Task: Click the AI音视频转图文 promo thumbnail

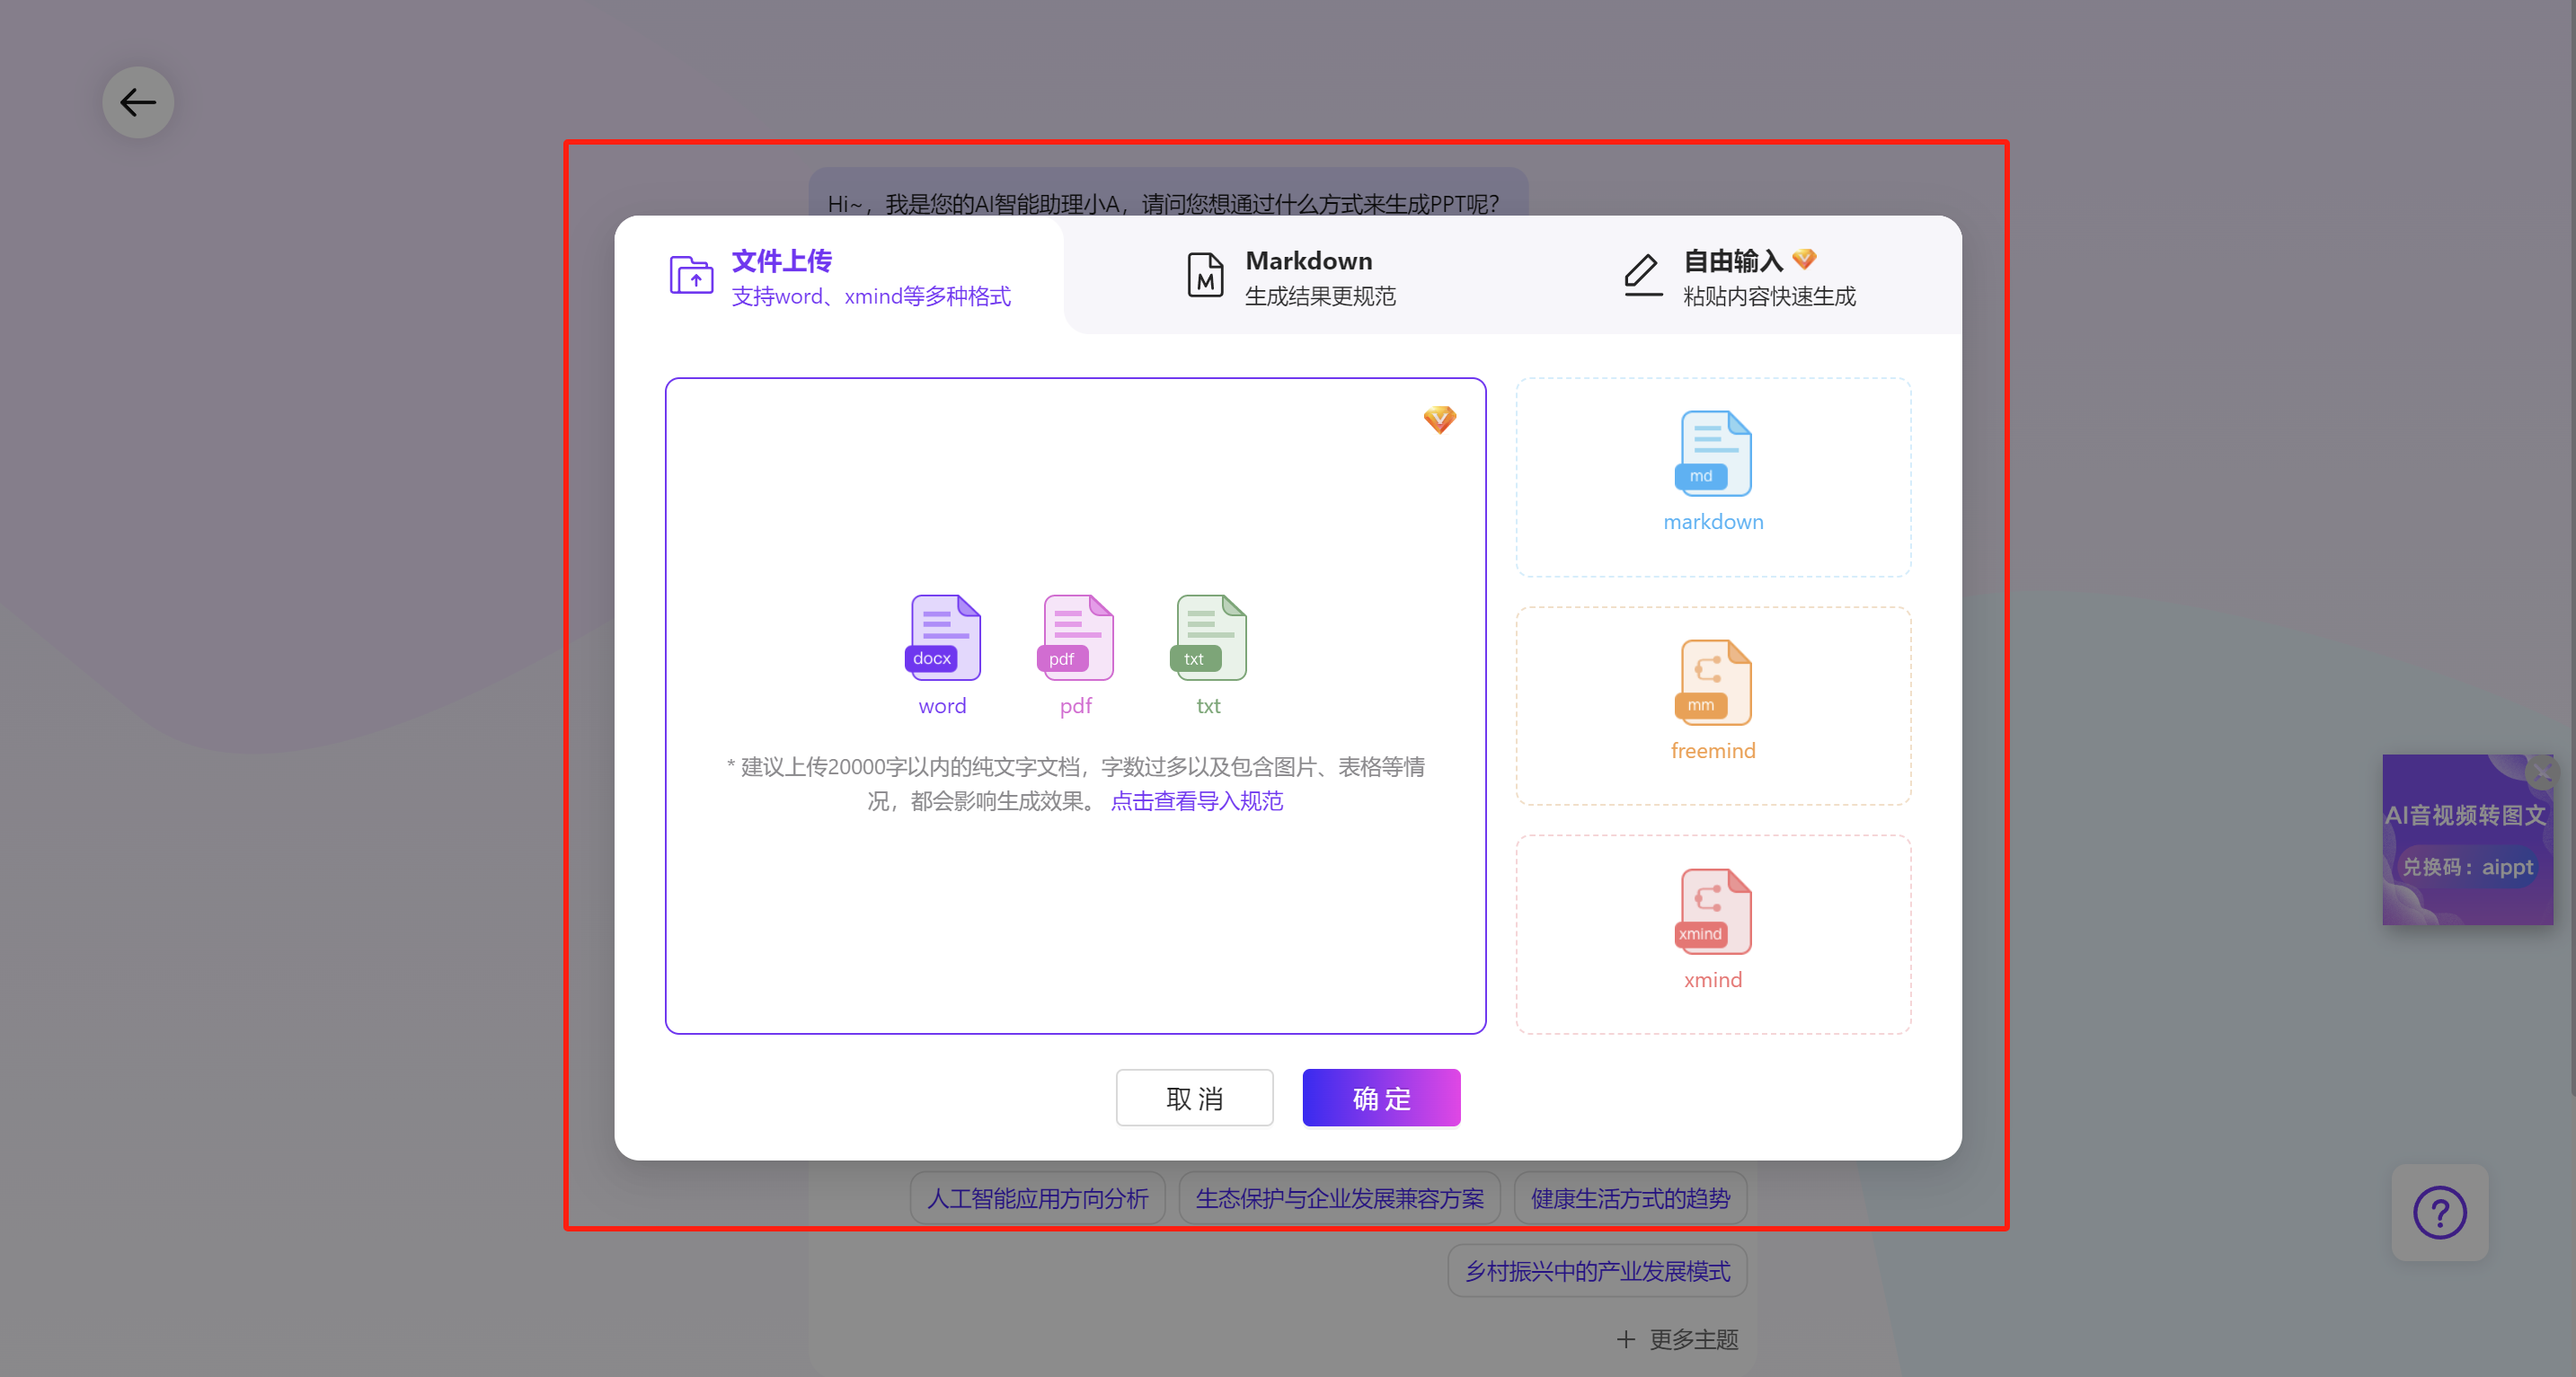Action: (2466, 842)
